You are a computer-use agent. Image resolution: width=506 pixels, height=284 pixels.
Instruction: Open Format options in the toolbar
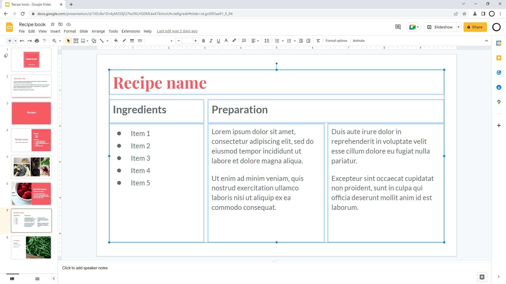pos(337,41)
